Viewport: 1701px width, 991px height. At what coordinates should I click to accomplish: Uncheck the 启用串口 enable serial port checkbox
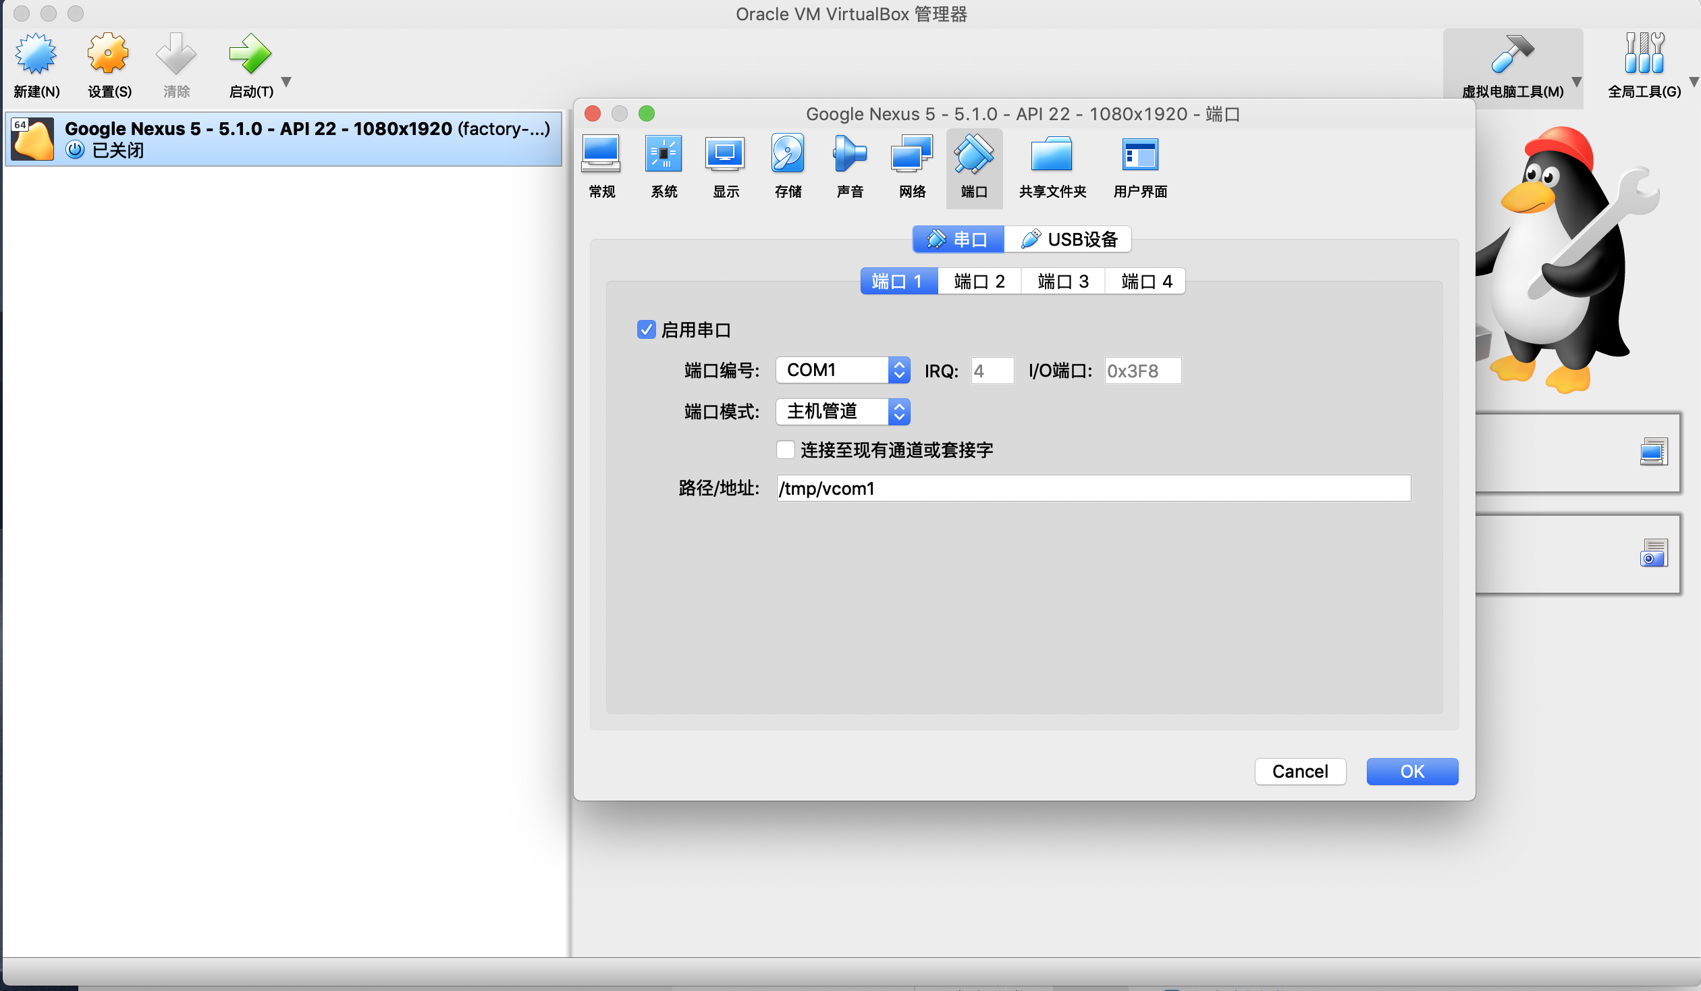pos(646,329)
